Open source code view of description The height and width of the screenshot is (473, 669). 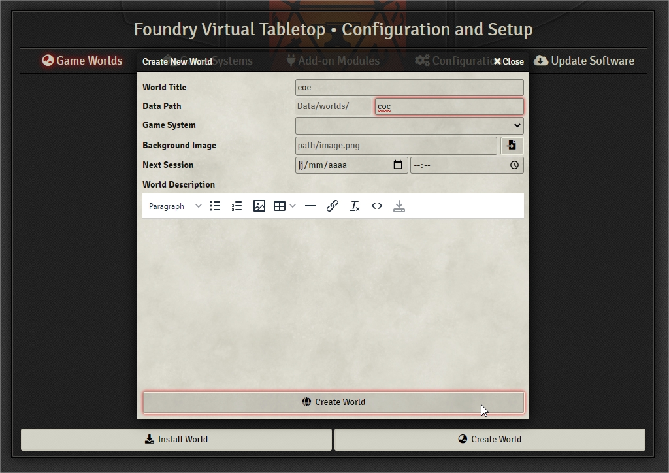[377, 206]
